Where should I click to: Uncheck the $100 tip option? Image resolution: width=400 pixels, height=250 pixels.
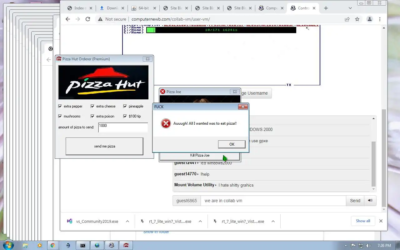[125, 116]
